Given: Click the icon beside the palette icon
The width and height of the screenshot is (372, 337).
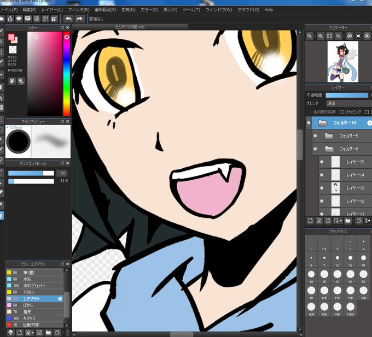Looking at the screenshot, I should click(21, 81).
